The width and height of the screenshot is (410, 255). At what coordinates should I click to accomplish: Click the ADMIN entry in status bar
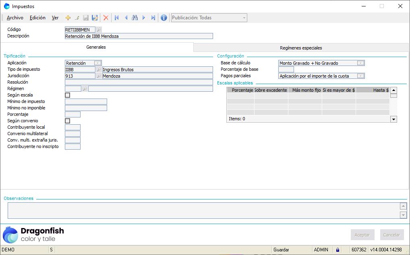pos(321,250)
